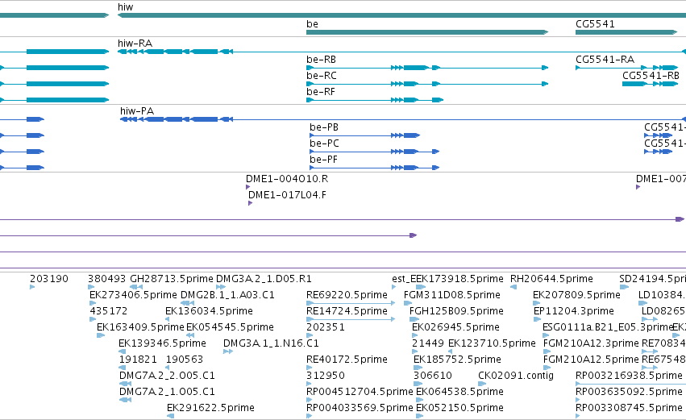Select the CG5541-RB transcript label
Image resolution: width=686 pixels, height=420 pixels.
pyautogui.click(x=651, y=76)
